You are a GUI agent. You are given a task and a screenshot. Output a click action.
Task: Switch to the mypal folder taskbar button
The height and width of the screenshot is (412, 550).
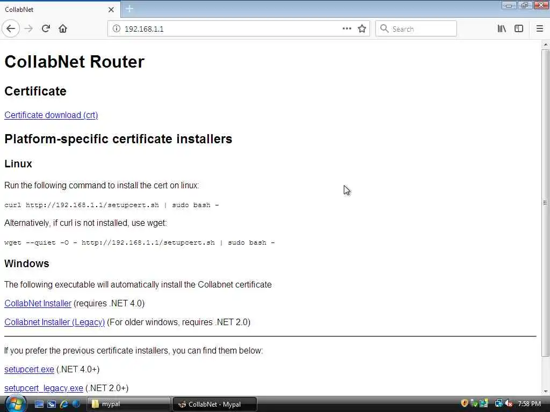click(x=128, y=404)
